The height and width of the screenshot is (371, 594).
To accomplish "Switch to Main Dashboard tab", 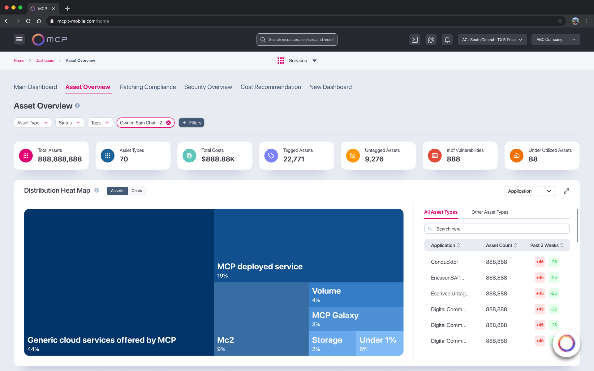I will point(35,87).
